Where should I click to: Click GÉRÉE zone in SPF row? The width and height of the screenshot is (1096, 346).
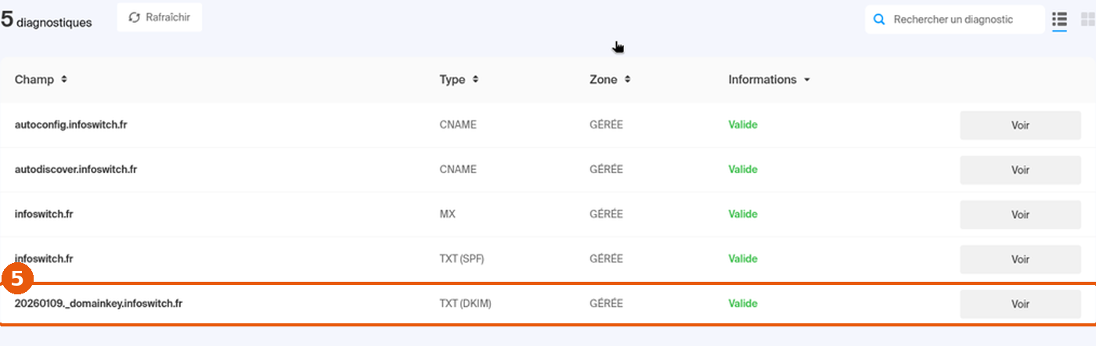point(606,258)
